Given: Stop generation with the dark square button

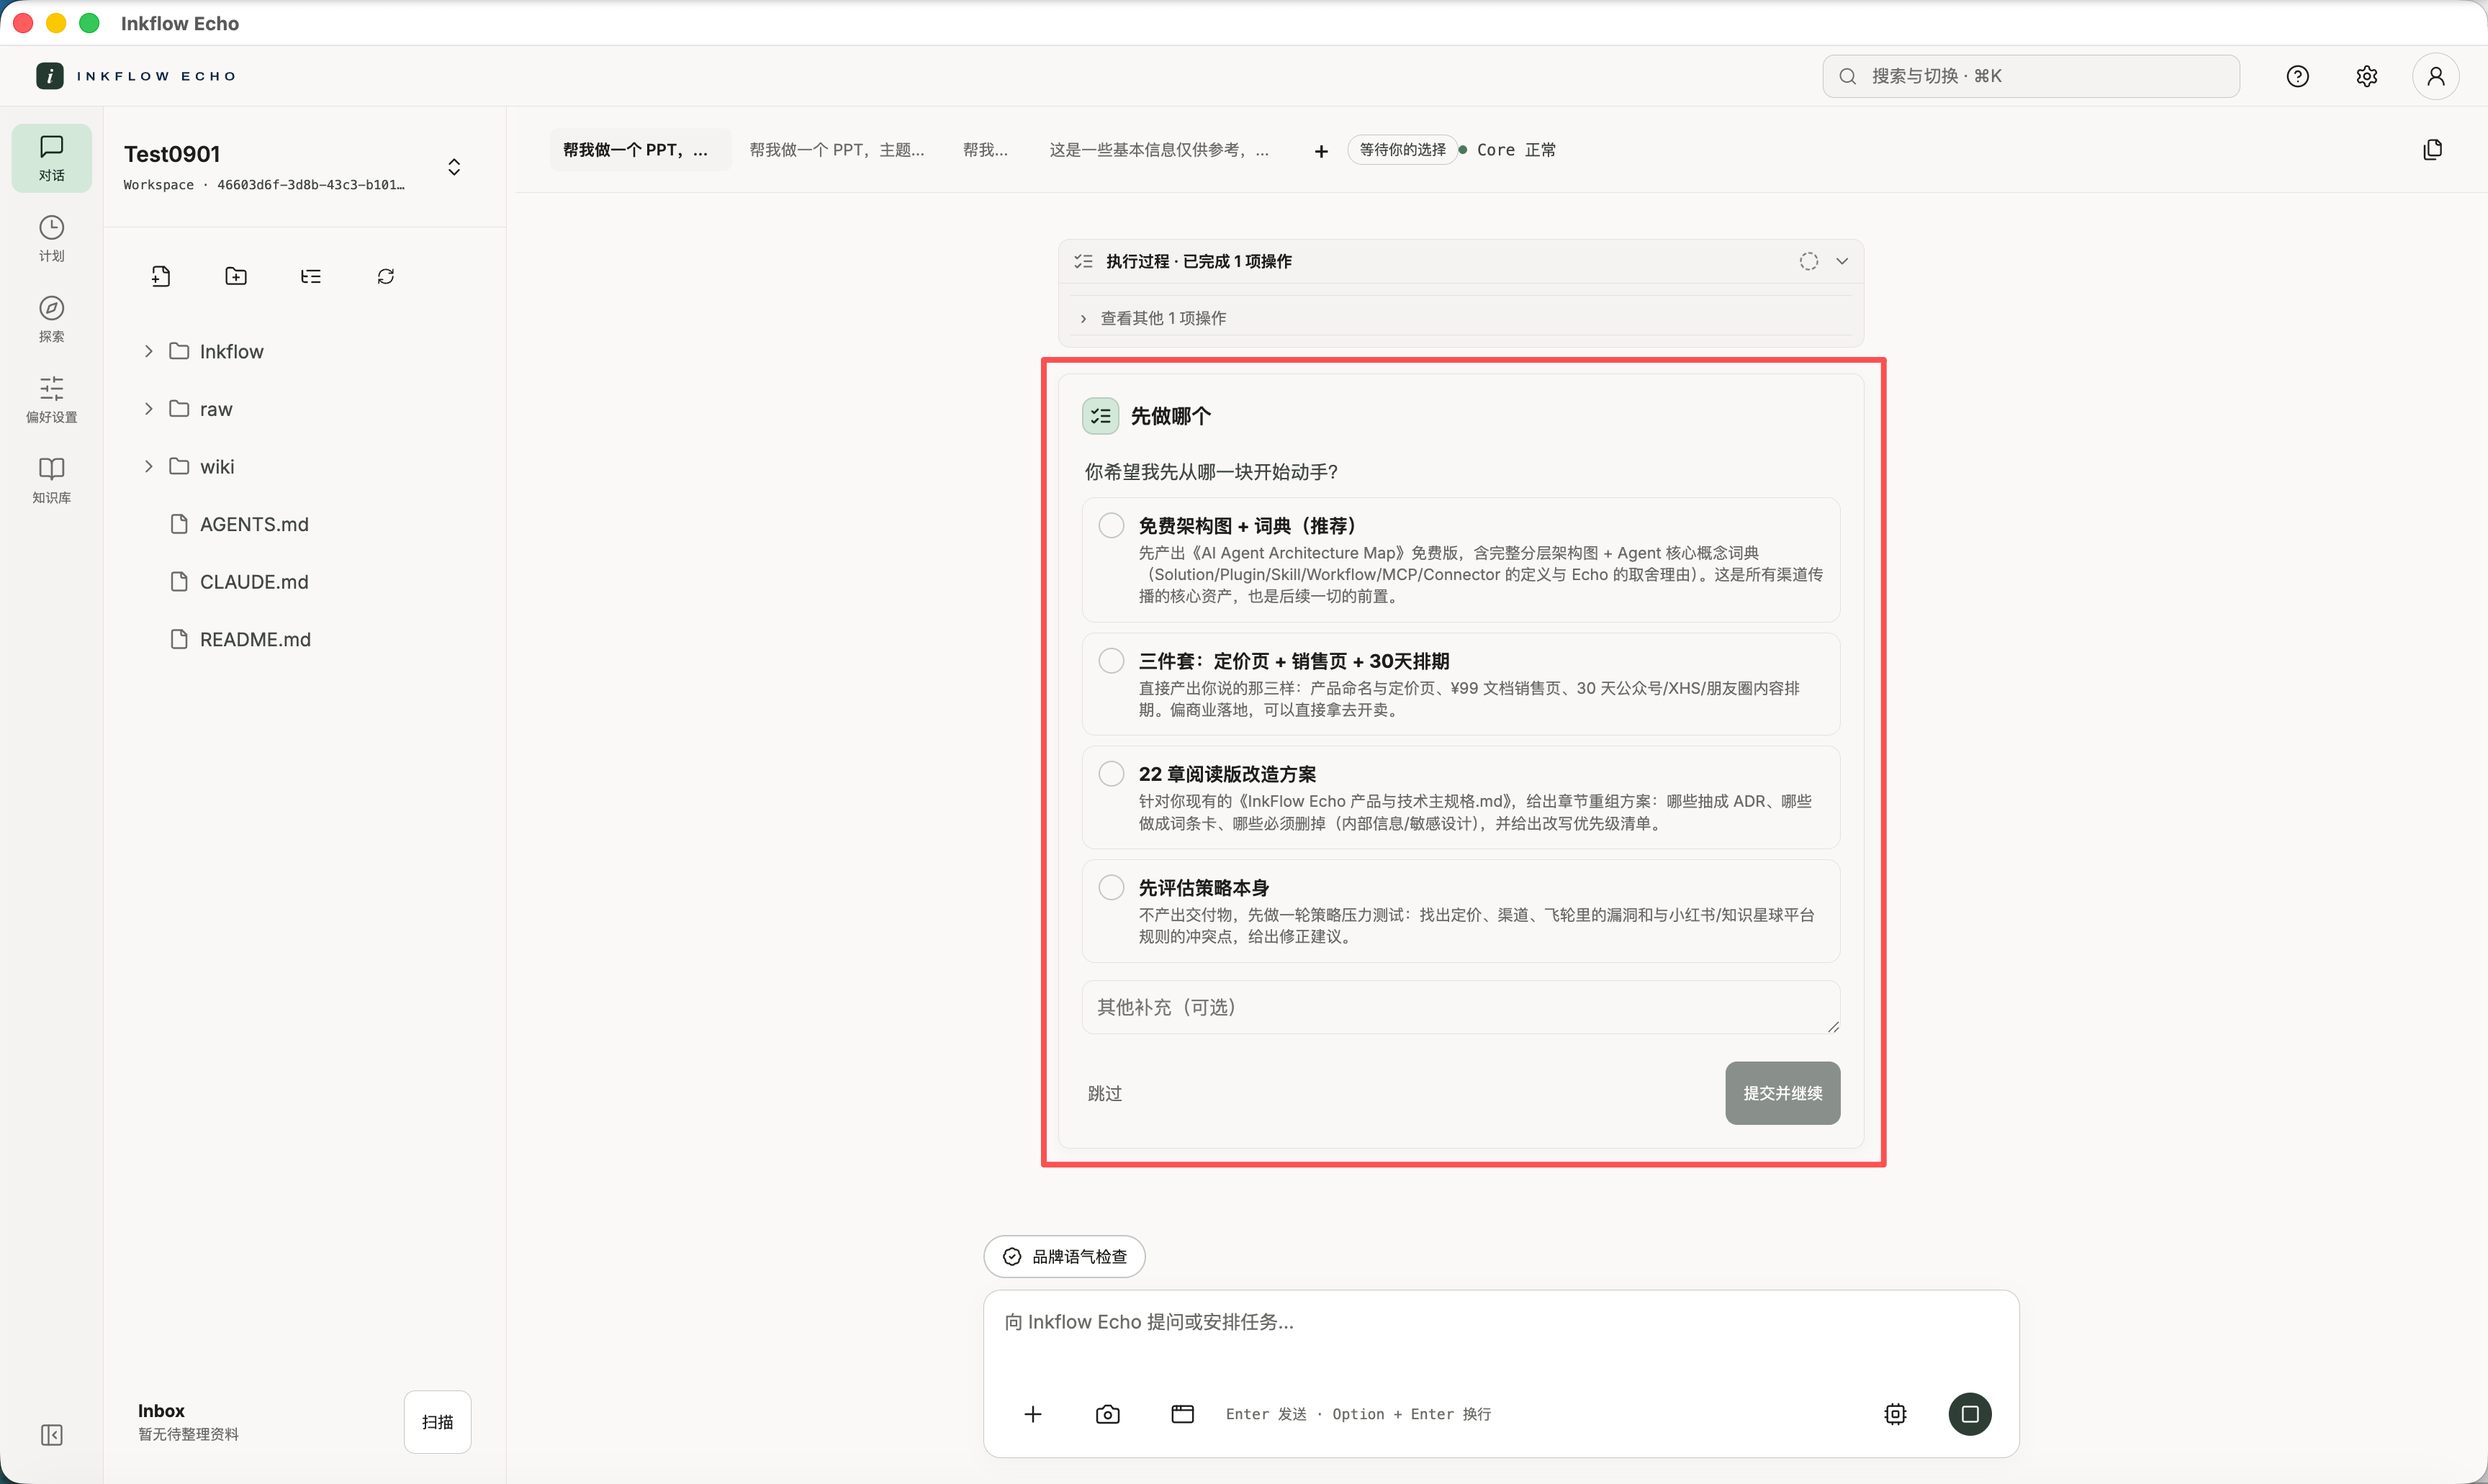Looking at the screenshot, I should [1970, 1414].
